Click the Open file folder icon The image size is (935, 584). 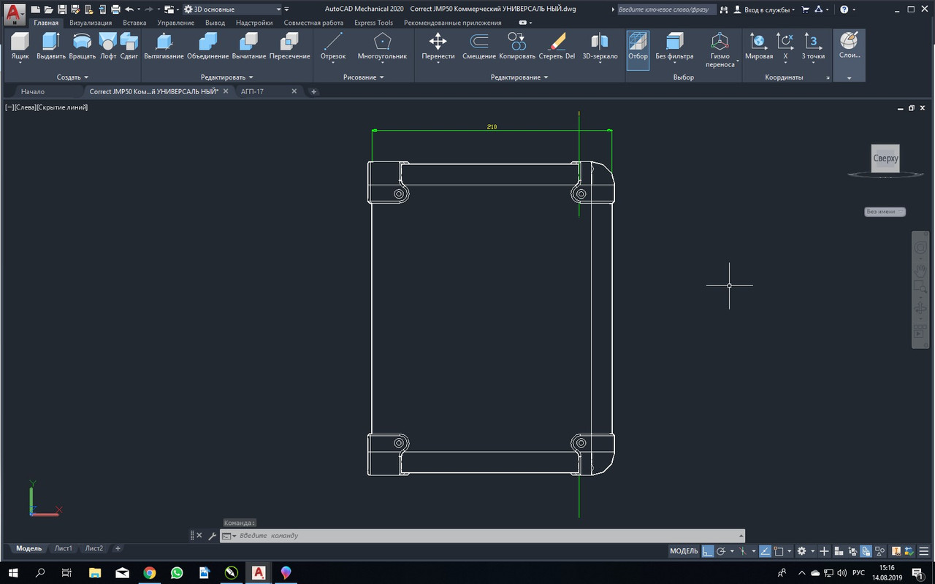[48, 9]
